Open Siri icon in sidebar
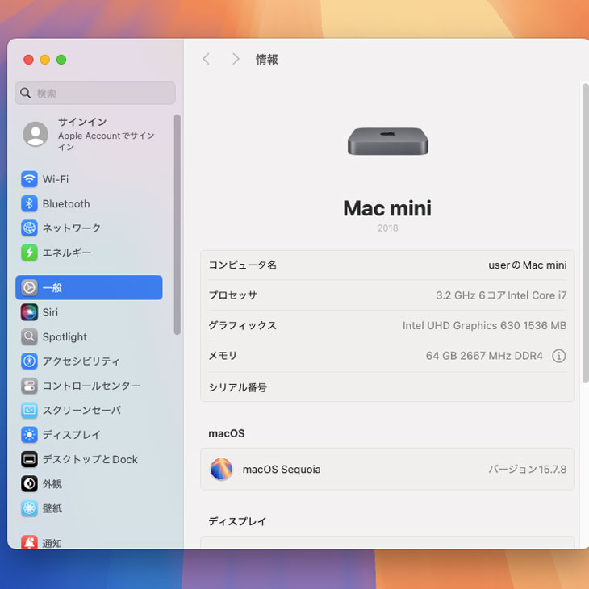Viewport: 589px width, 589px height. (29, 312)
